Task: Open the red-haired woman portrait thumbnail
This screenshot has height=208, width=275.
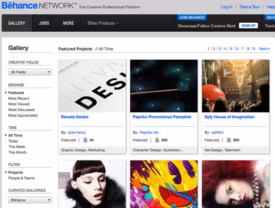Action: pos(235,184)
